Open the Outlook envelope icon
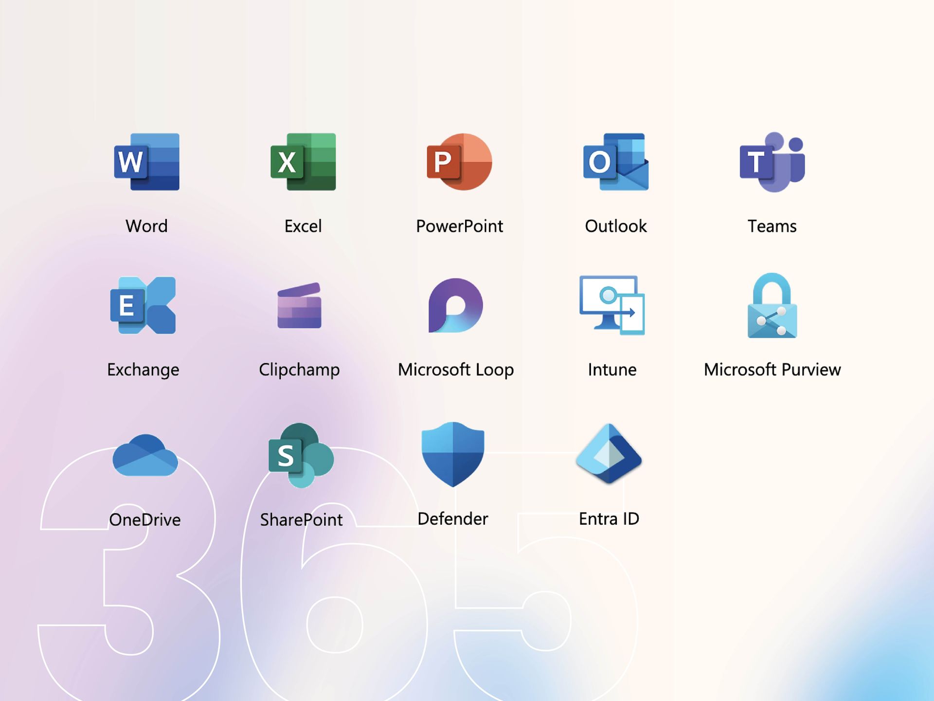 coord(616,162)
